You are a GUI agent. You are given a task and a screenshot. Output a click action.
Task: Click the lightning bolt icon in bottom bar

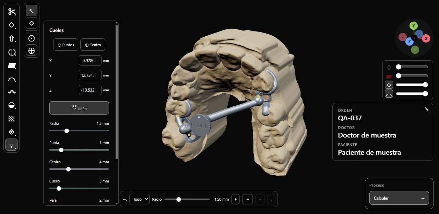[x=125, y=199]
